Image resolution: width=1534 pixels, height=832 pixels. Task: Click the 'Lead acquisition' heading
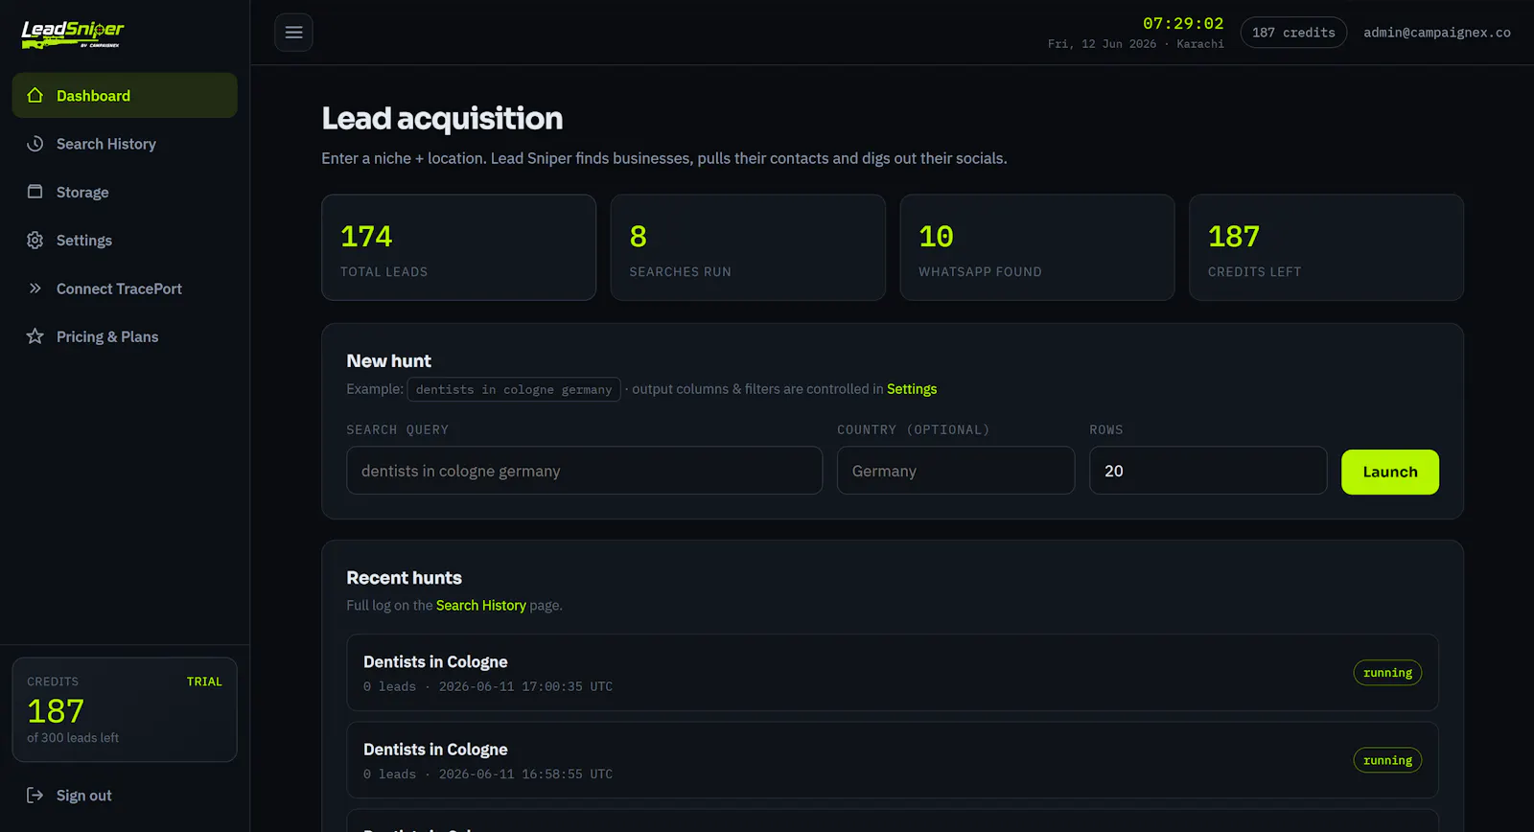pos(442,118)
